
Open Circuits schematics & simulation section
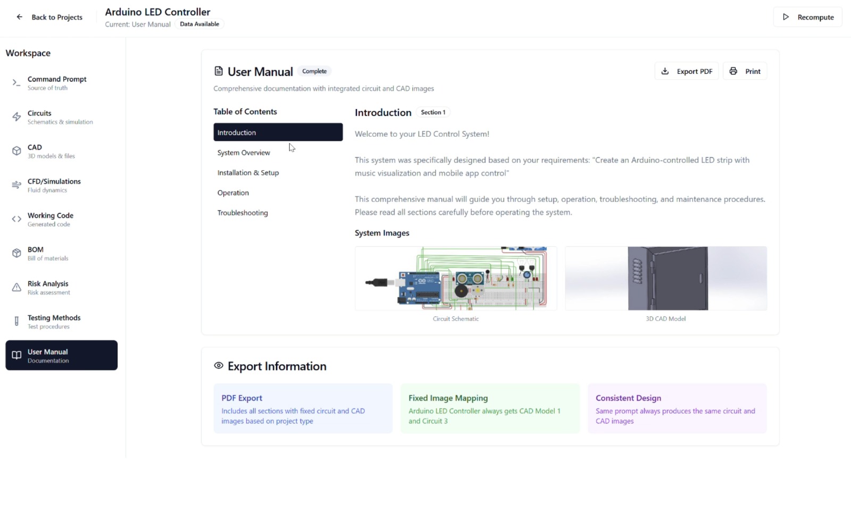tap(62, 117)
